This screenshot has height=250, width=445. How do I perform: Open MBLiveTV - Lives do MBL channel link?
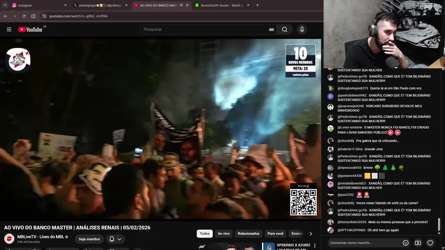pos(41,237)
